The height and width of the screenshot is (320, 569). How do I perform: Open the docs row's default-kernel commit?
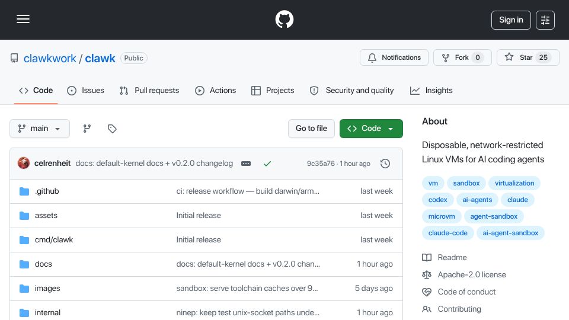tap(248, 264)
